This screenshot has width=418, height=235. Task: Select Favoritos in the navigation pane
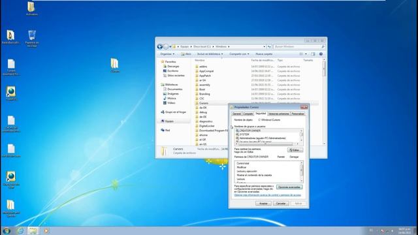pyautogui.click(x=170, y=62)
